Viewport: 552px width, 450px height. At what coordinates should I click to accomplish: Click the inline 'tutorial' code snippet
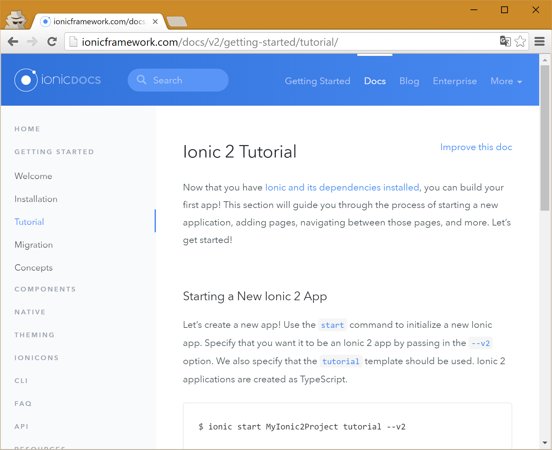point(341,361)
